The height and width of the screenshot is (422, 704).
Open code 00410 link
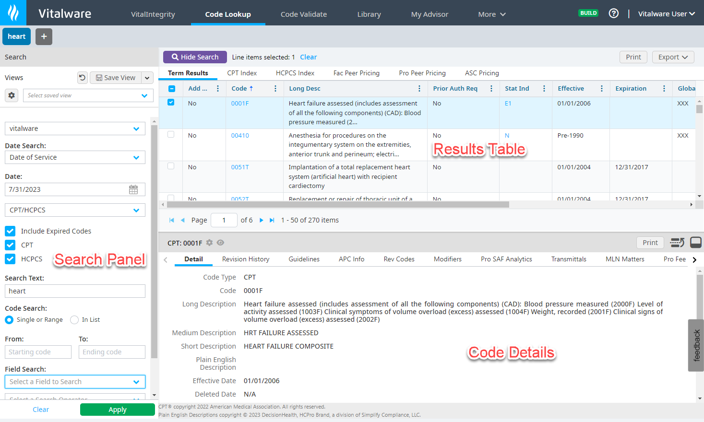point(240,135)
